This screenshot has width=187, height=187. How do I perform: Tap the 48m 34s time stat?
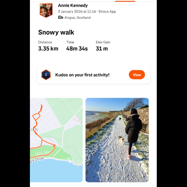tap(77, 49)
